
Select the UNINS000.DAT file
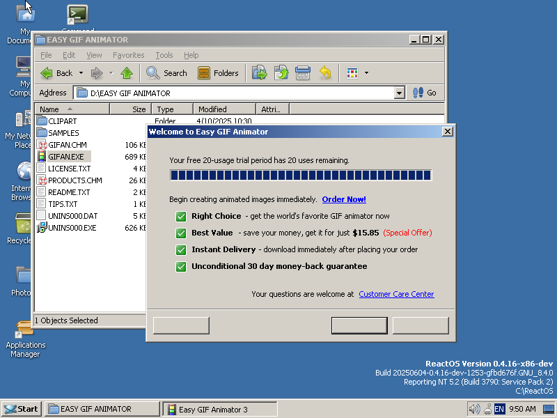(67, 216)
